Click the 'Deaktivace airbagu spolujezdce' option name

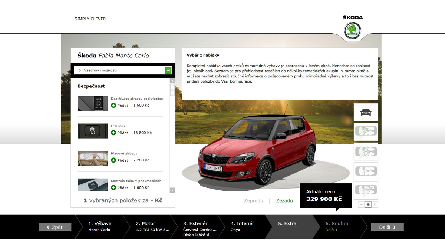pyautogui.click(x=137, y=99)
